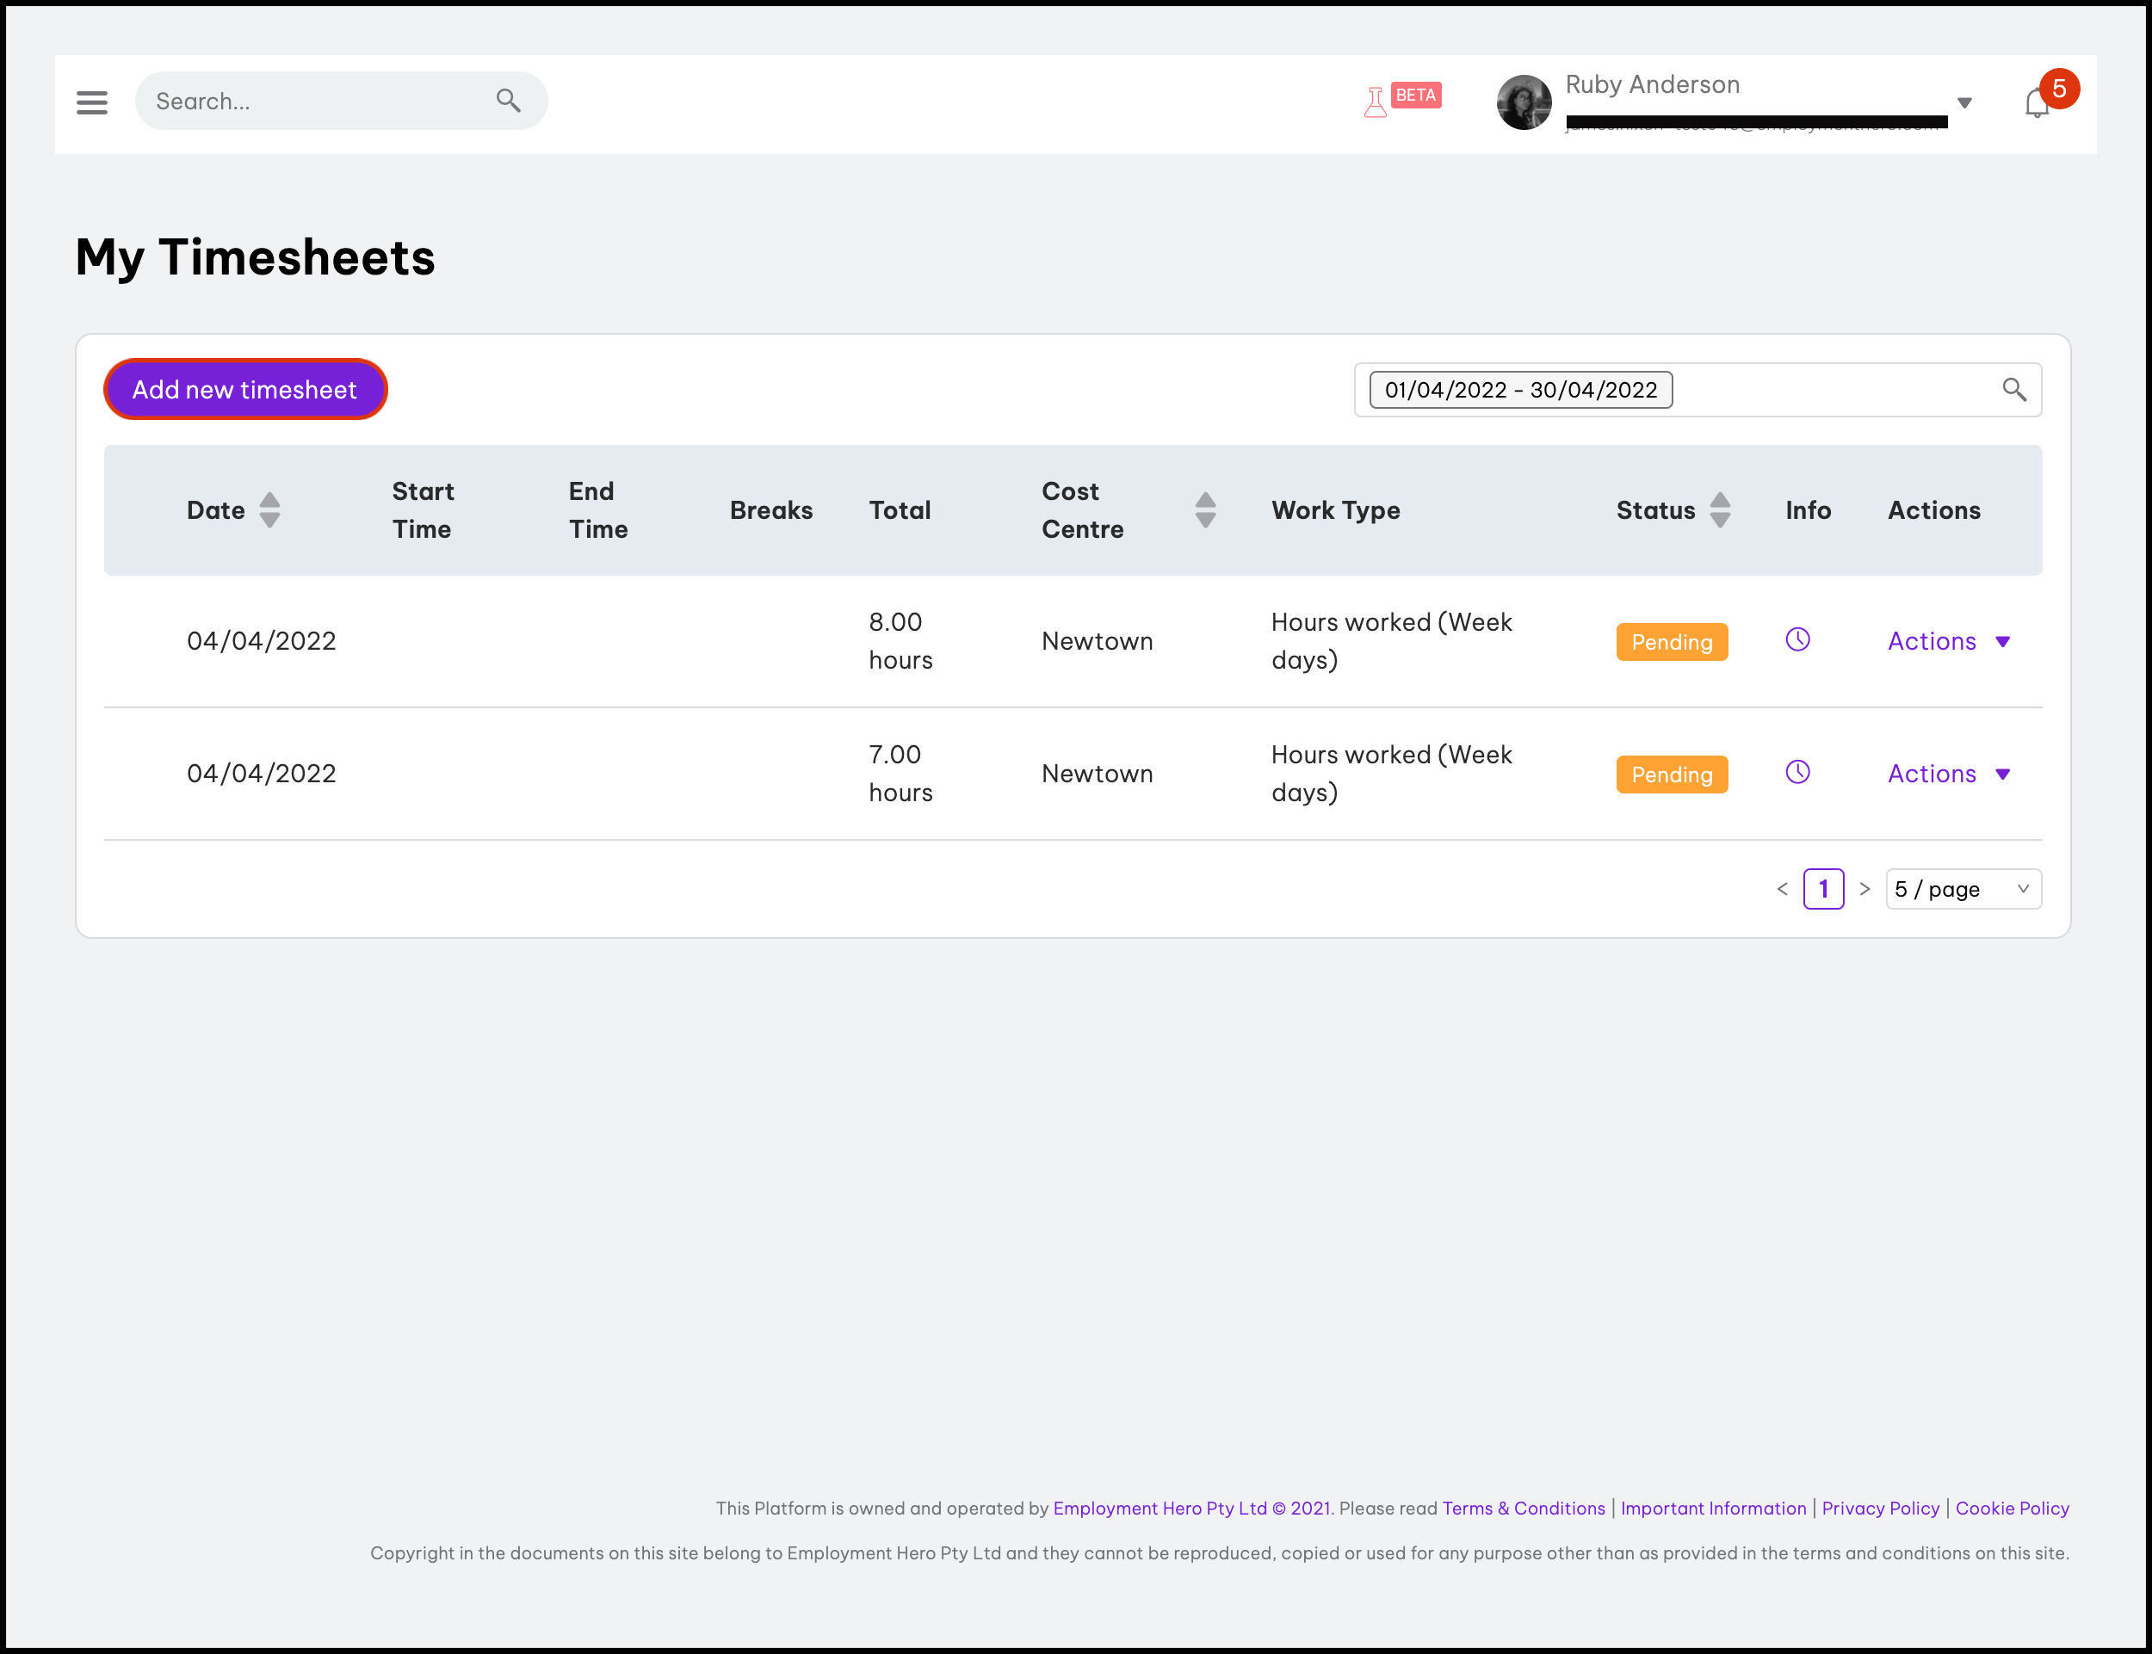Click clock info icon for 8.00 hours row
The height and width of the screenshot is (1654, 2152).
(x=1797, y=640)
